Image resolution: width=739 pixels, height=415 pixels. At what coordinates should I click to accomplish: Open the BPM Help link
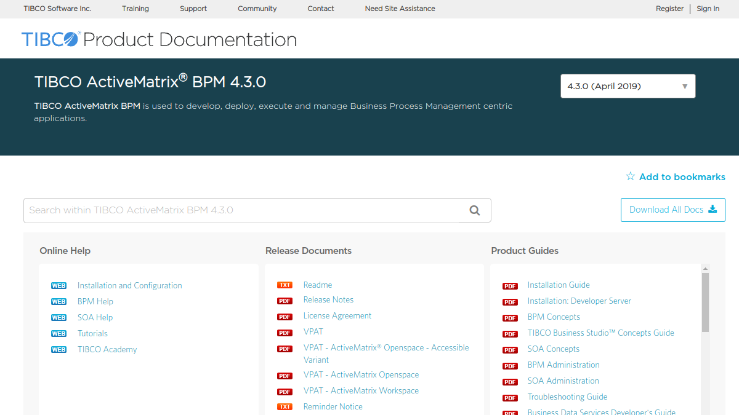pyautogui.click(x=95, y=301)
